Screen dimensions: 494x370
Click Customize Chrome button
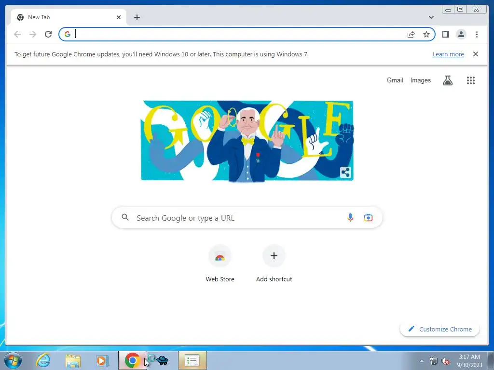tap(439, 329)
